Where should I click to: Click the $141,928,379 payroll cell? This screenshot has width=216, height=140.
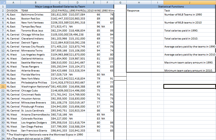click(60, 83)
